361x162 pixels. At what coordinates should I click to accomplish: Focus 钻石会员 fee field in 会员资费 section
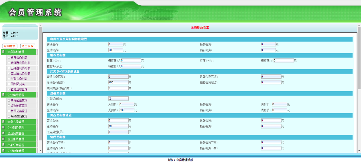(x=268, y=50)
